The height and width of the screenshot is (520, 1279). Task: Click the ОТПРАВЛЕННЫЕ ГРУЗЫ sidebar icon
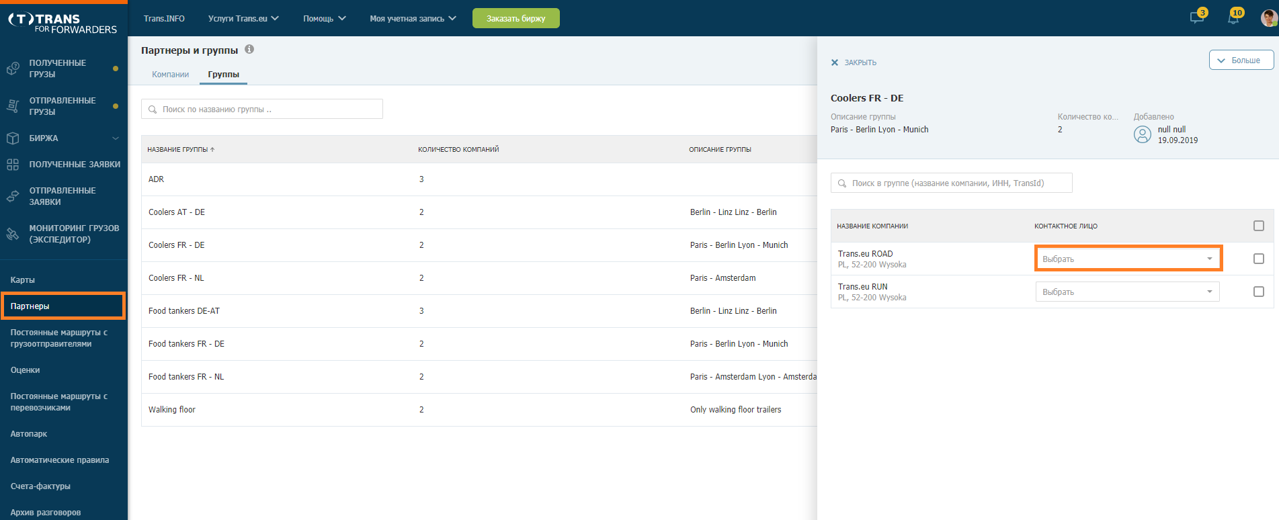[13, 105]
